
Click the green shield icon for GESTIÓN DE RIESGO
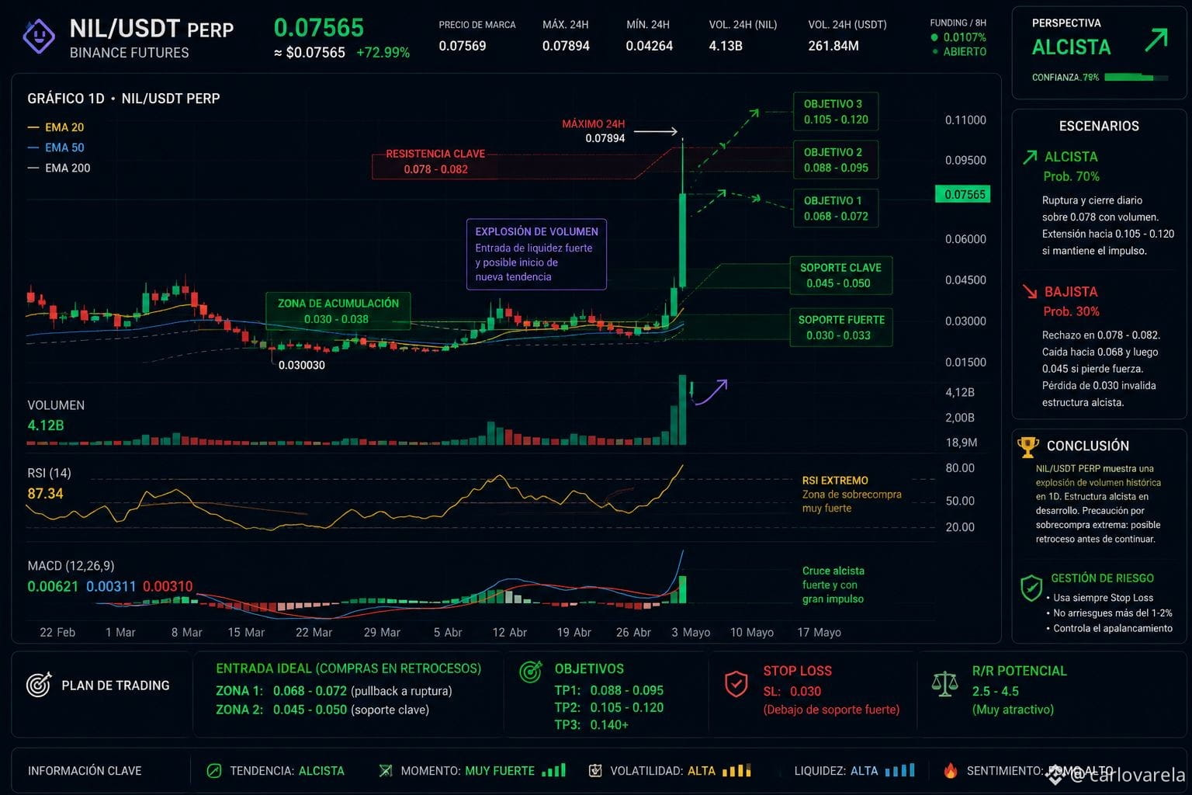click(1031, 588)
